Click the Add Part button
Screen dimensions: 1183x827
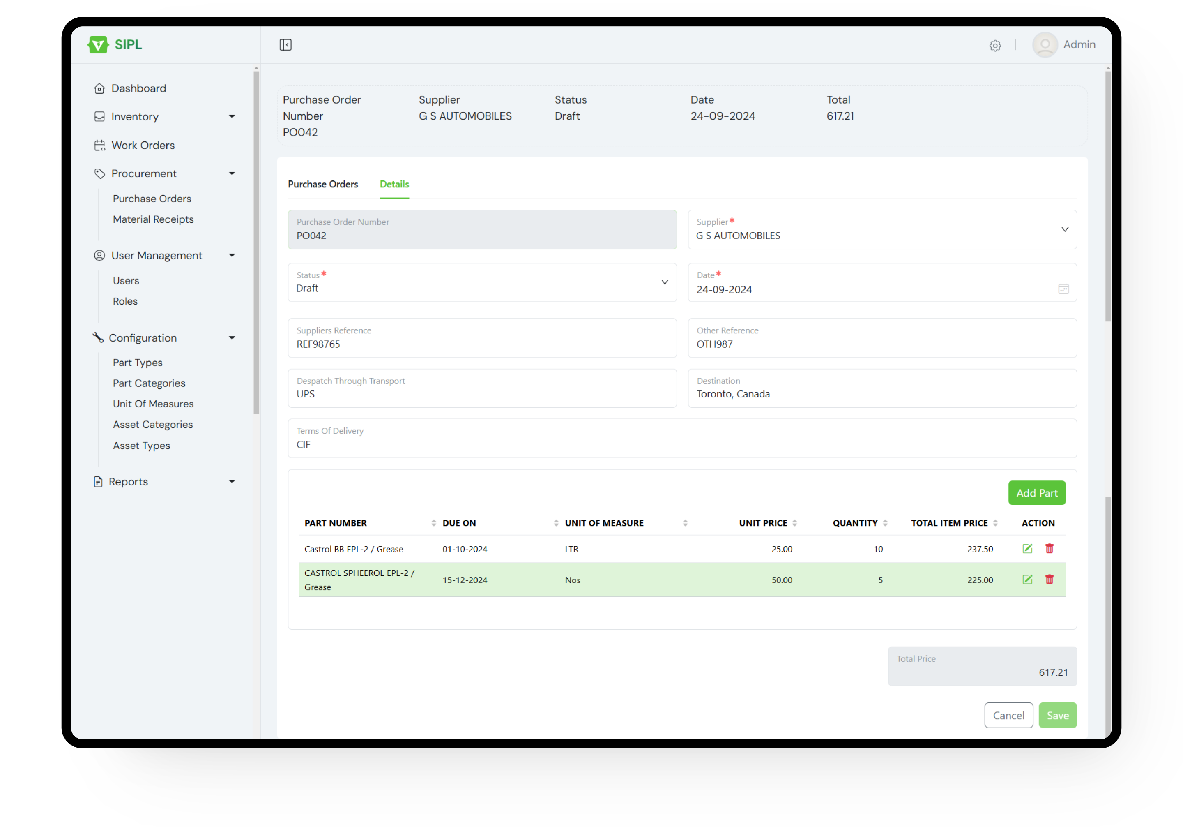click(1037, 492)
